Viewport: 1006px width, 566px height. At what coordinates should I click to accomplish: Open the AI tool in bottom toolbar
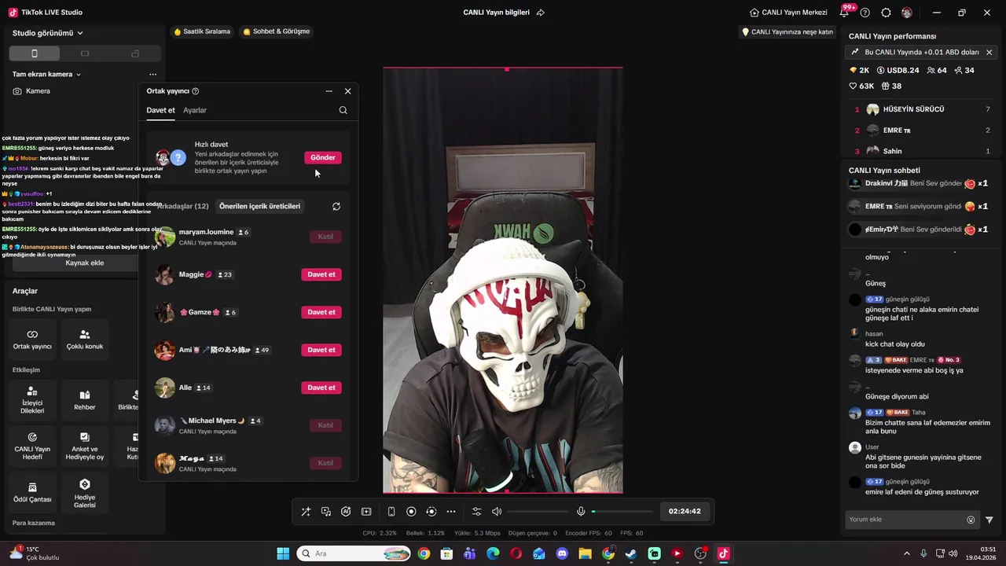pyautogui.click(x=346, y=511)
